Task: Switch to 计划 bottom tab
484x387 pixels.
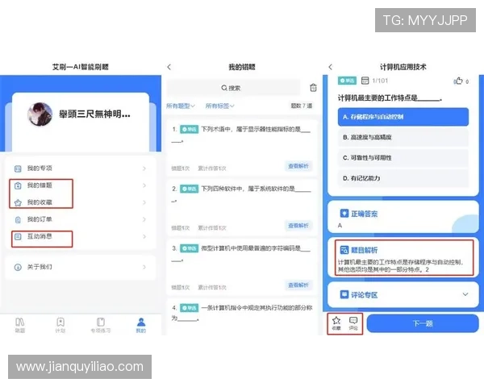Action: [60, 325]
